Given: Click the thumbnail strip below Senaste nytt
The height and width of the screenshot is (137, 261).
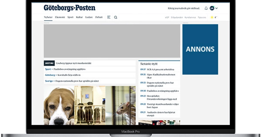Looking at the screenshot, I should 159,123.
